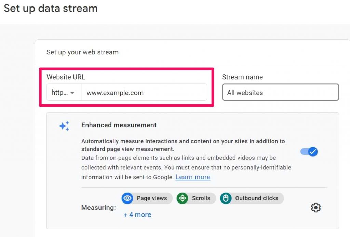Viewport: 350px width, 237px height.
Task: Click the Outbound clicks mouse icon
Action: click(x=226, y=198)
